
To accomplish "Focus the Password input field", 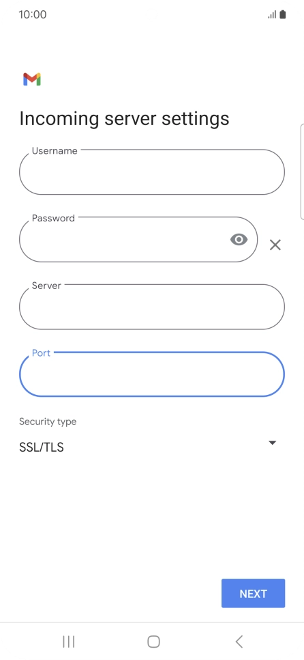I will [x=138, y=239].
